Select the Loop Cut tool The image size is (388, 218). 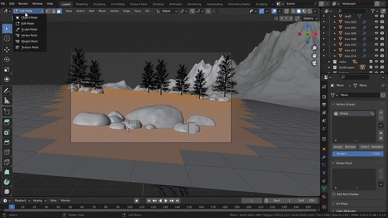click(7, 152)
